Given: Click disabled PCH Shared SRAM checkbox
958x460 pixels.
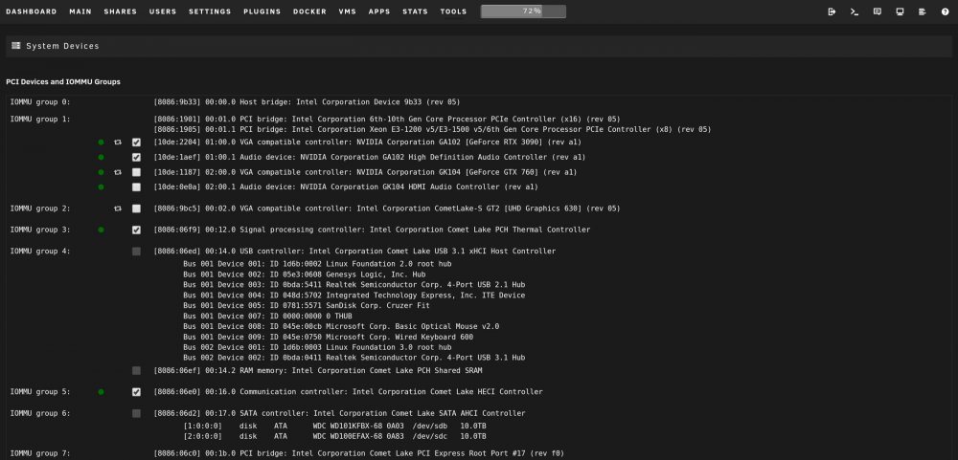Looking at the screenshot, I should click(x=136, y=371).
